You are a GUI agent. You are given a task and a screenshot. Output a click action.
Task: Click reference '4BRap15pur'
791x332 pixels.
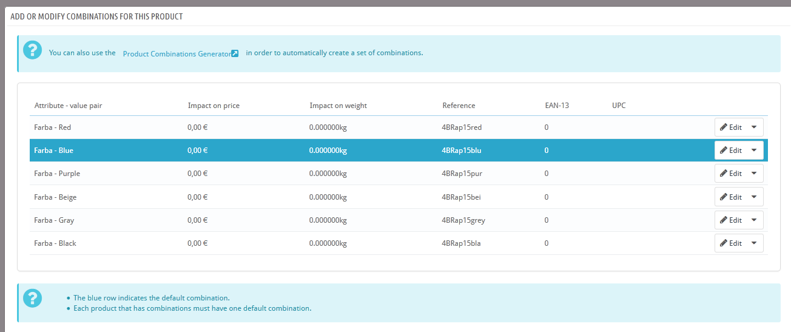coord(462,174)
